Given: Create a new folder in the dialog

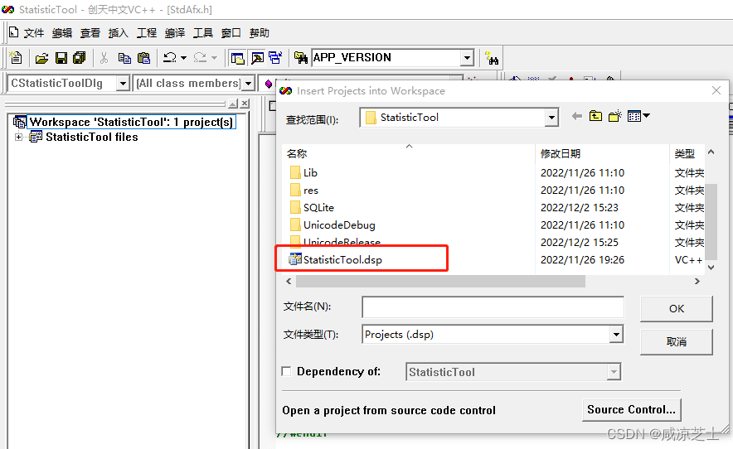Looking at the screenshot, I should click(x=615, y=117).
